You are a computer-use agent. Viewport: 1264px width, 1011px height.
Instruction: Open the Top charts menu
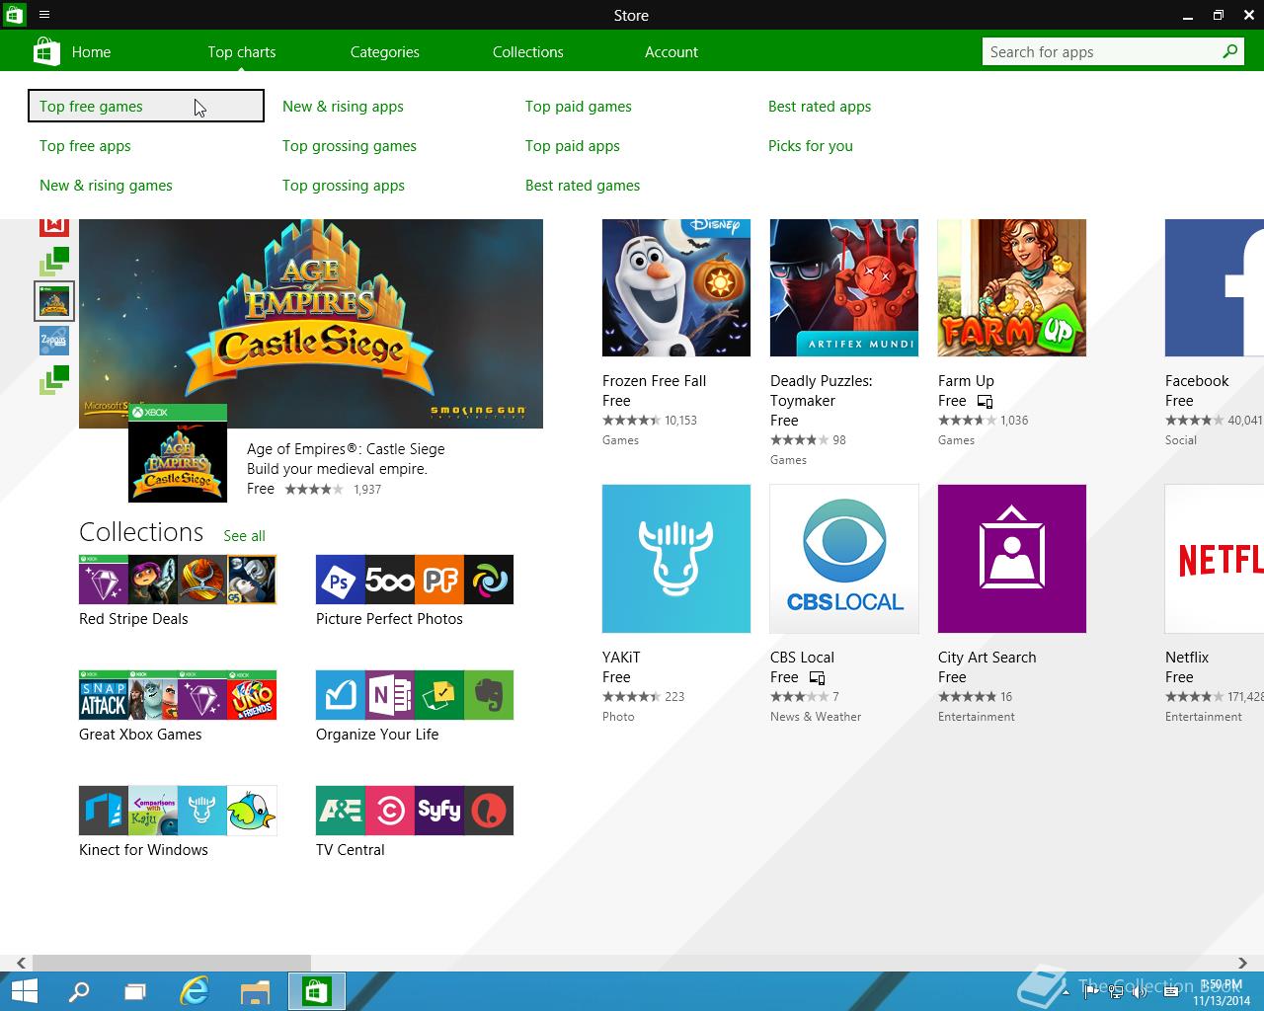[242, 52]
